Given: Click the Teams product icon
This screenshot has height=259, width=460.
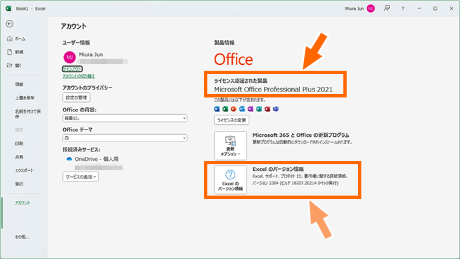Looking at the screenshot, I should click(276, 109).
